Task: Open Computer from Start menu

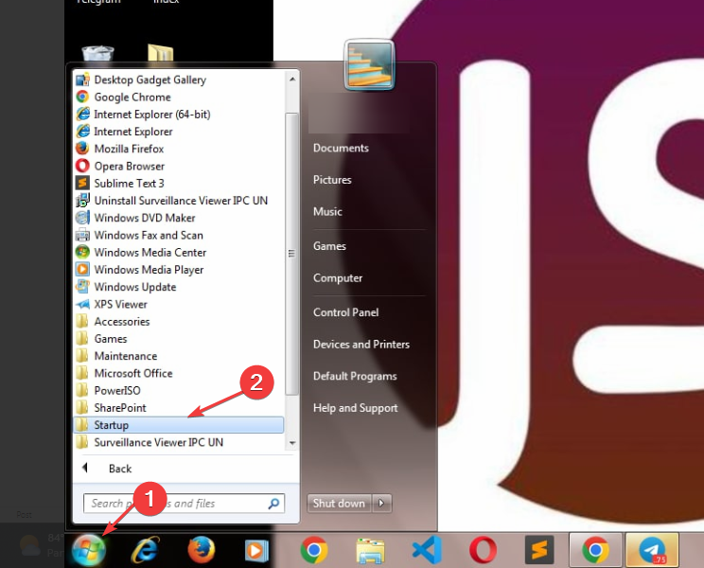Action: tap(338, 278)
